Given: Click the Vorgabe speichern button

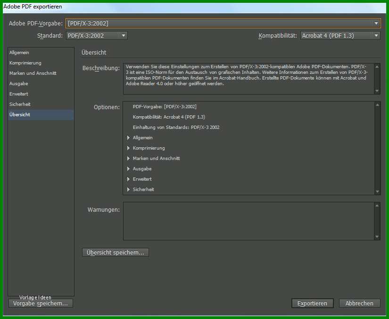Looking at the screenshot, I should (x=41, y=303).
